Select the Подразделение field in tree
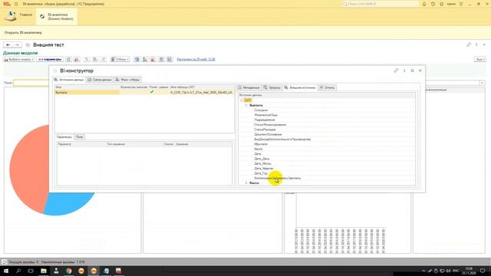 pyautogui.click(x=264, y=120)
